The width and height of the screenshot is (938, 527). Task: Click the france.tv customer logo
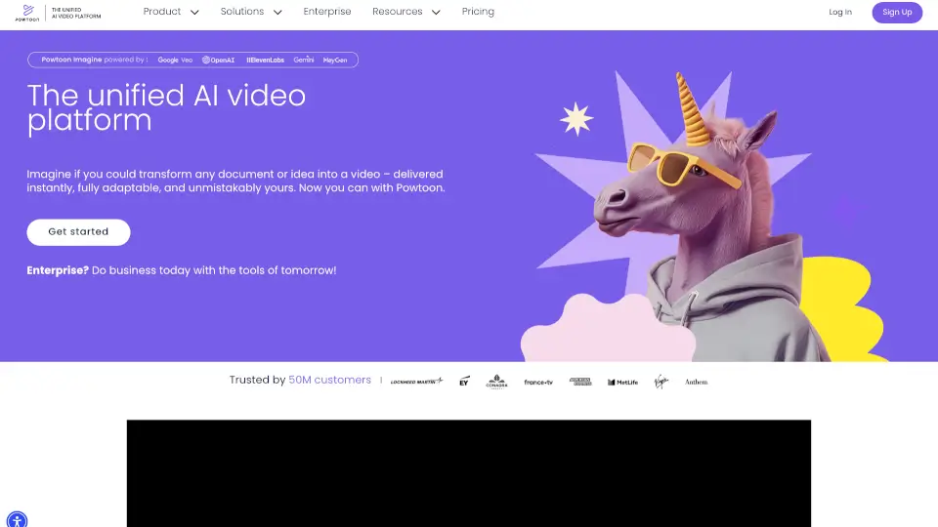tap(538, 382)
